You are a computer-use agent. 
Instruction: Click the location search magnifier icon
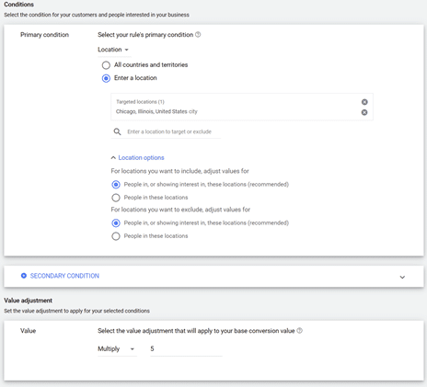pyautogui.click(x=117, y=131)
